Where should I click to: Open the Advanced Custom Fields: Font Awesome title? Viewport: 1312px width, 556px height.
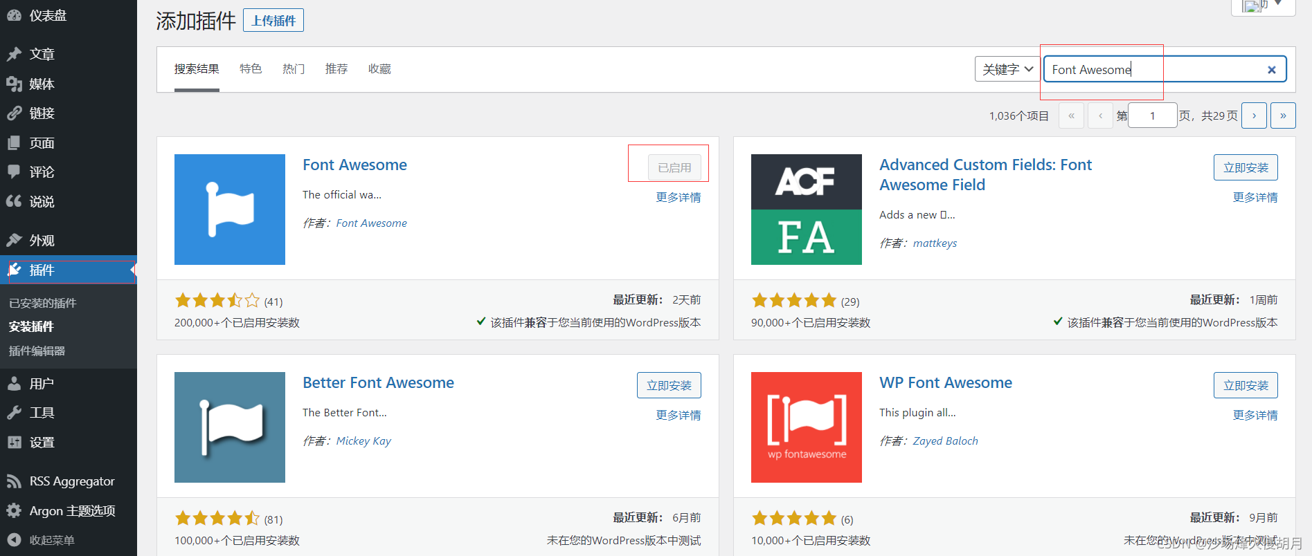click(985, 175)
